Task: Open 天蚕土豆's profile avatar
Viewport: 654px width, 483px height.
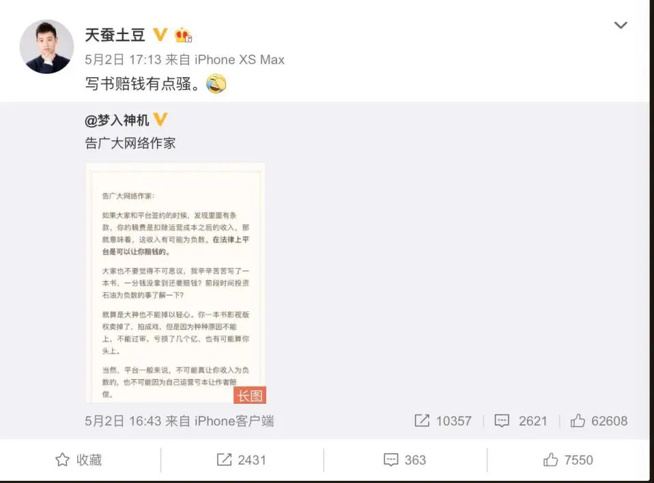Action: click(46, 46)
